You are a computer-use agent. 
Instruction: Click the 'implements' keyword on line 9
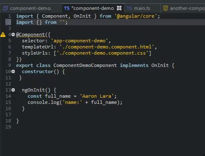click(x=134, y=65)
